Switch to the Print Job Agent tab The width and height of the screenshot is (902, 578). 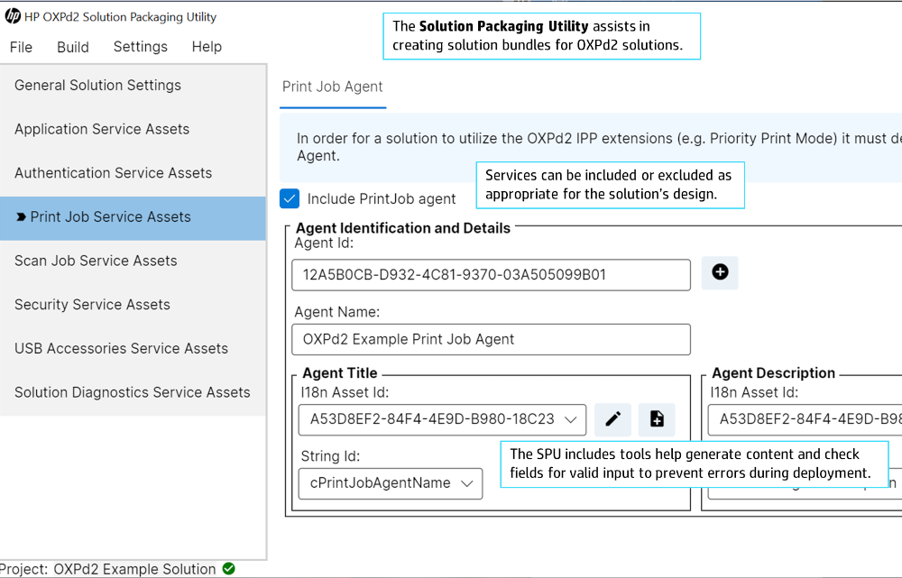tap(333, 87)
